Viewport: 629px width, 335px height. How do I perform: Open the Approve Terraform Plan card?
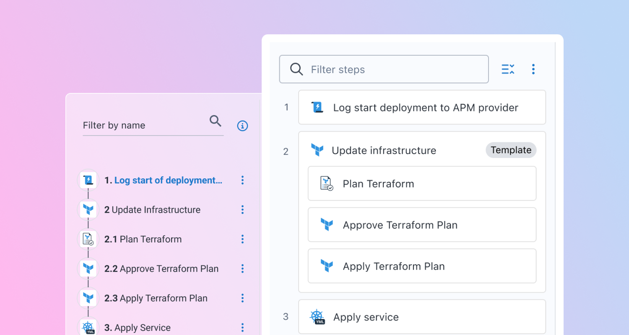click(422, 225)
